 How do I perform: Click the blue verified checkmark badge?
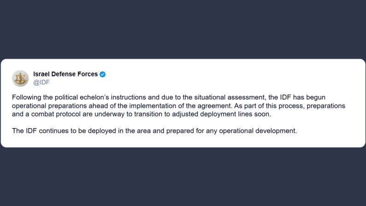click(x=103, y=74)
